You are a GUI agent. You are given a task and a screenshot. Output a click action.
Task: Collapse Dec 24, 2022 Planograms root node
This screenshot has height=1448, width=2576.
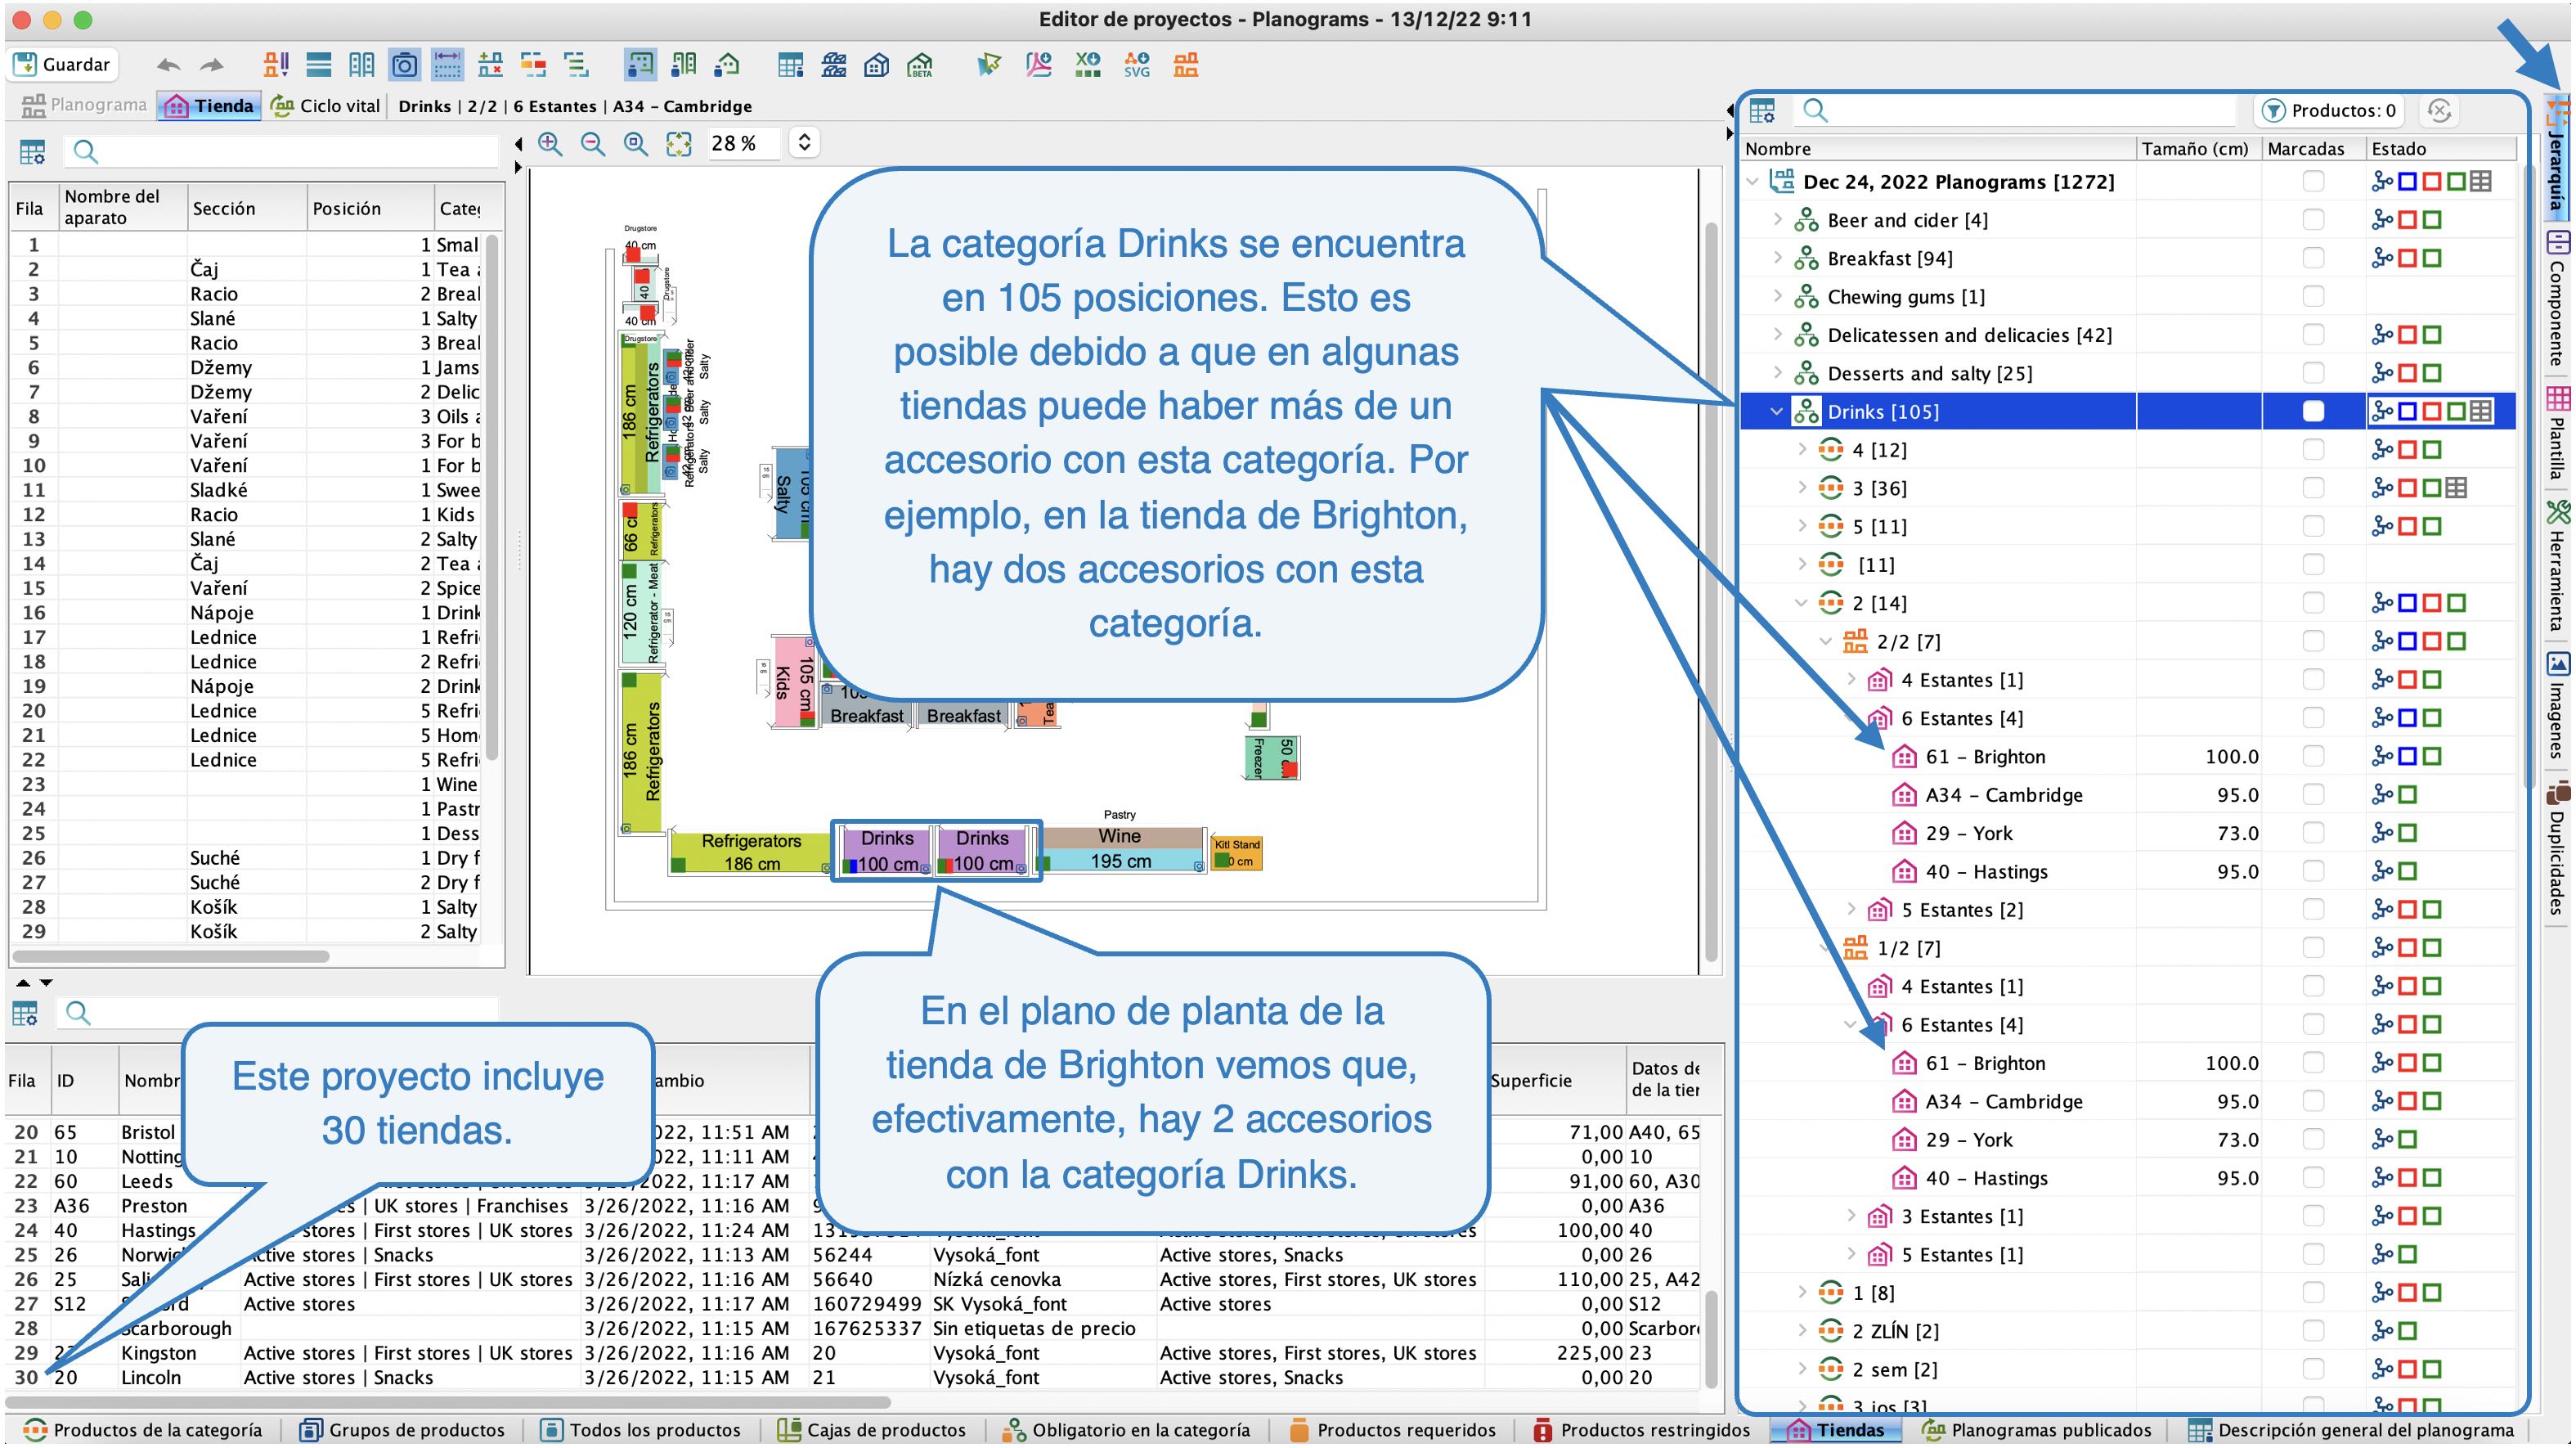[1752, 181]
